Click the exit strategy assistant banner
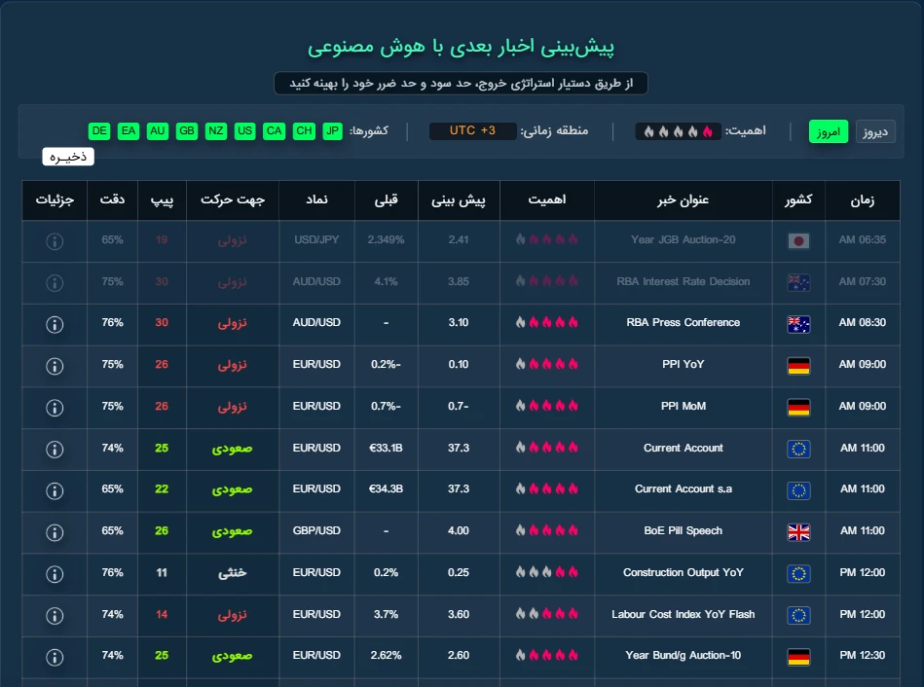Viewport: 924px width, 687px height. click(x=461, y=84)
